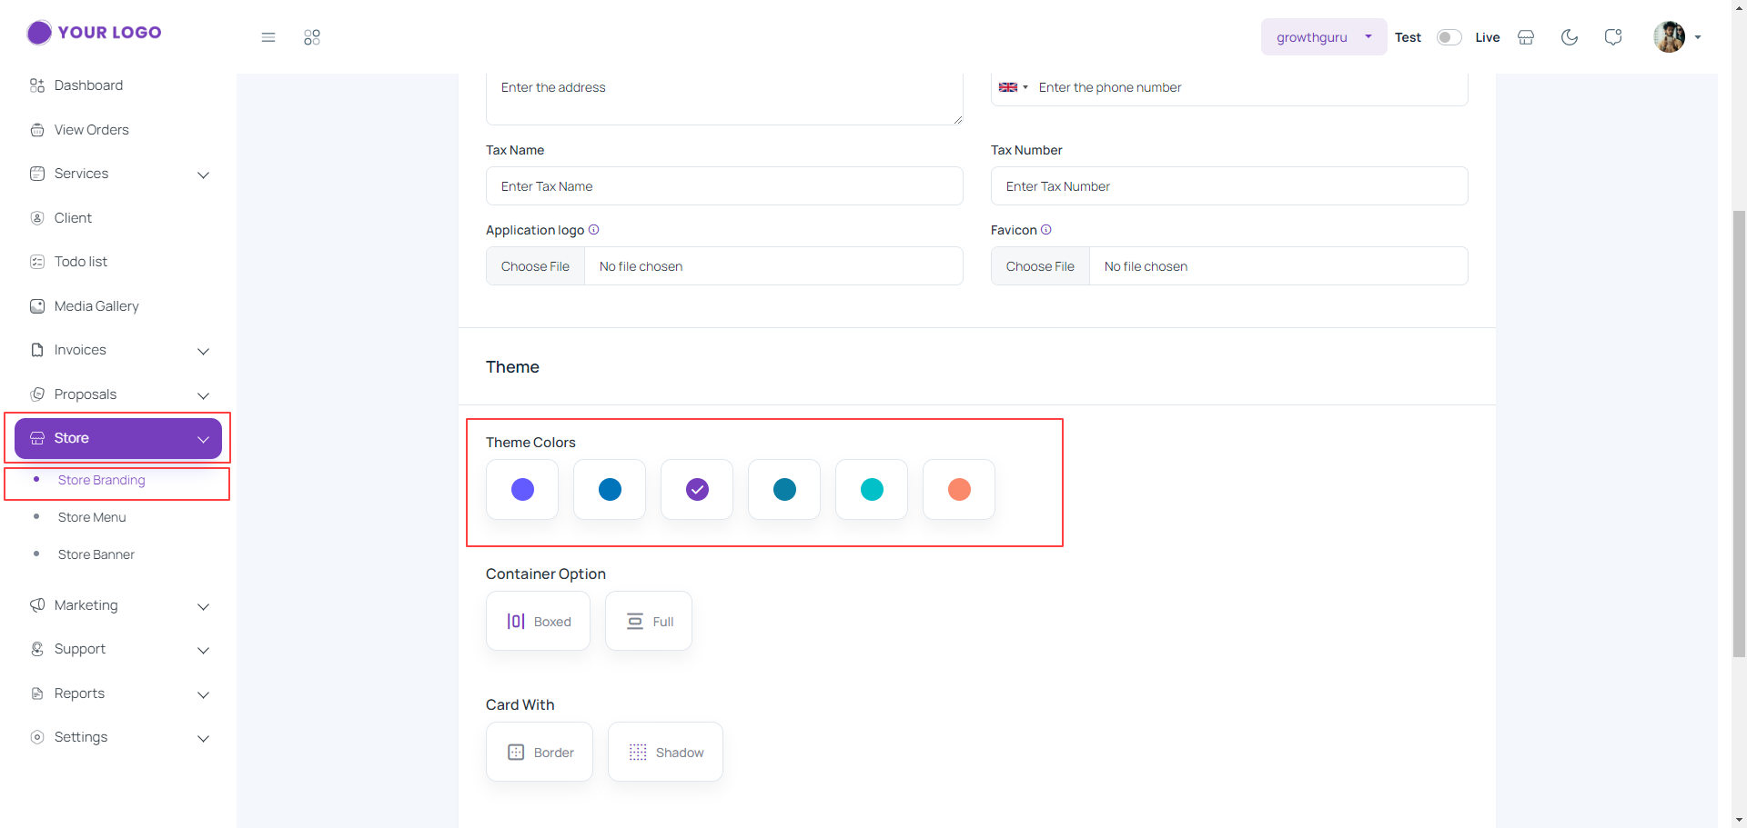Enable dark mode with the moon icon

point(1570,37)
